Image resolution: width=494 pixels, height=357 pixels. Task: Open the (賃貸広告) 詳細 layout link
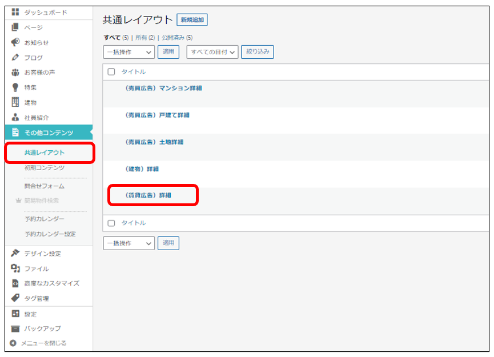pos(148,195)
